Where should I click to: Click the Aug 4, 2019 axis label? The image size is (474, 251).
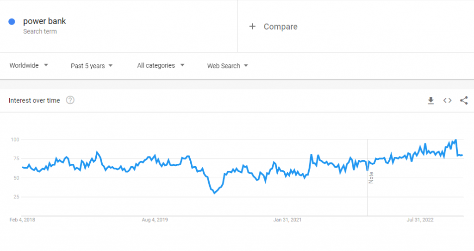155,220
